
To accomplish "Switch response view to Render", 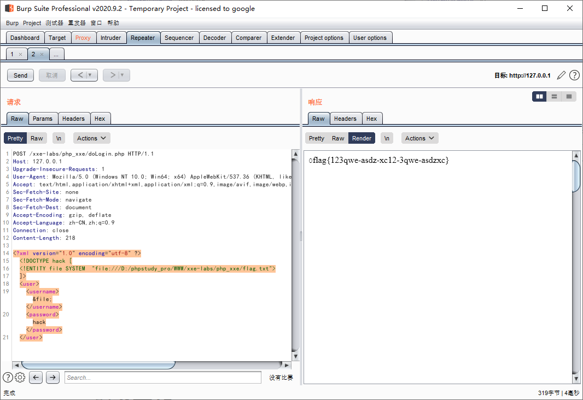I will (362, 138).
